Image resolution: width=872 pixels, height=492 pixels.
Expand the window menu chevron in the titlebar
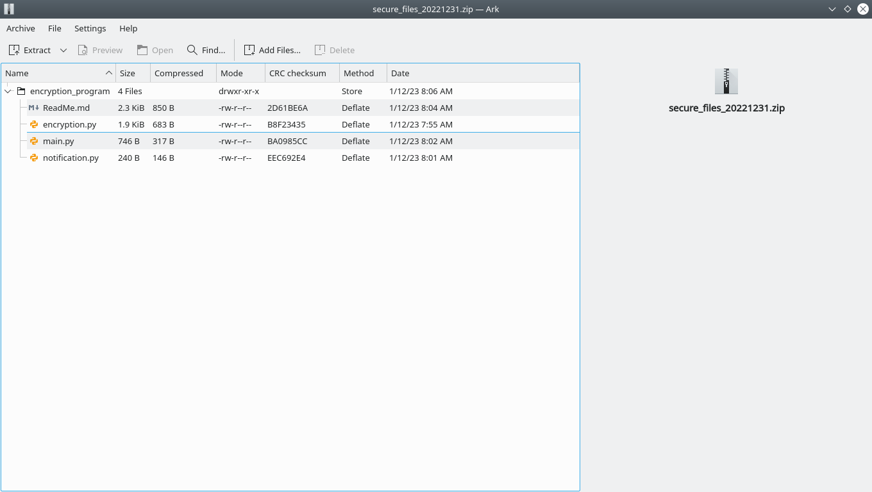tap(832, 9)
